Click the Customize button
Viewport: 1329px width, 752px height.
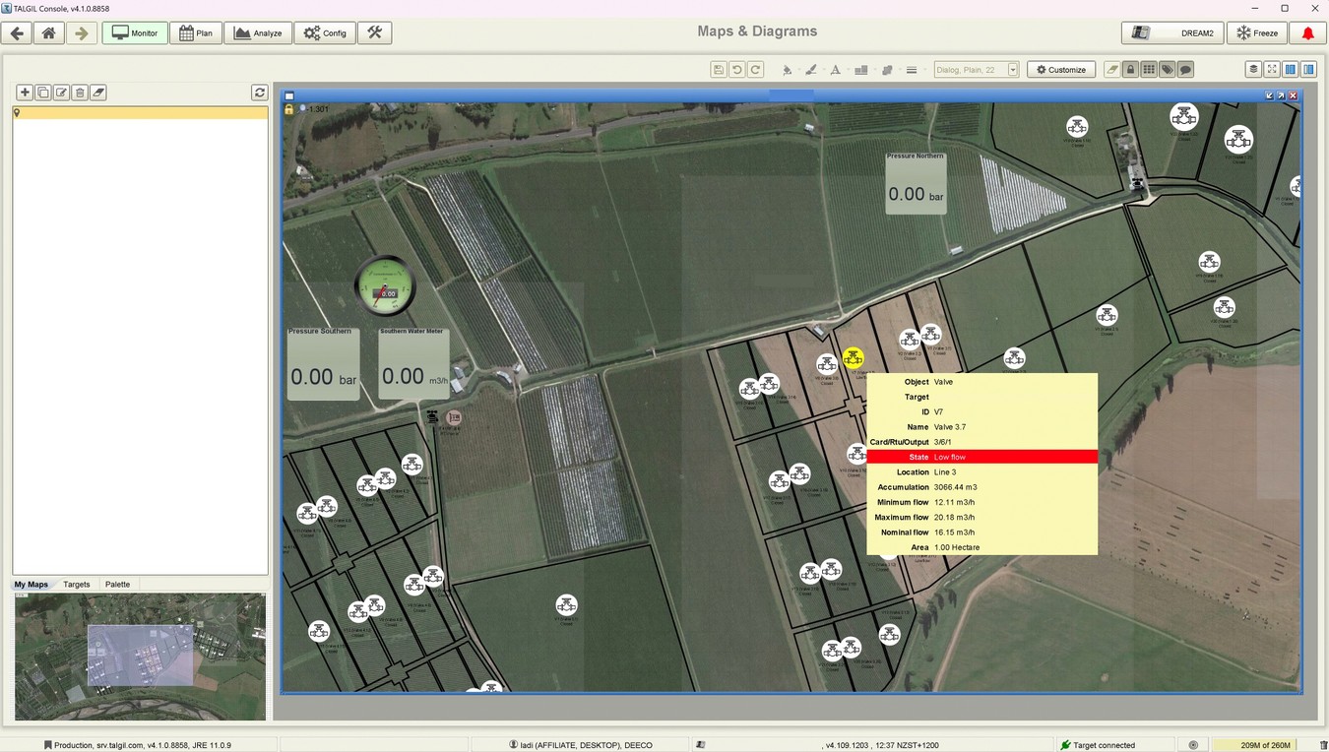[1061, 70]
